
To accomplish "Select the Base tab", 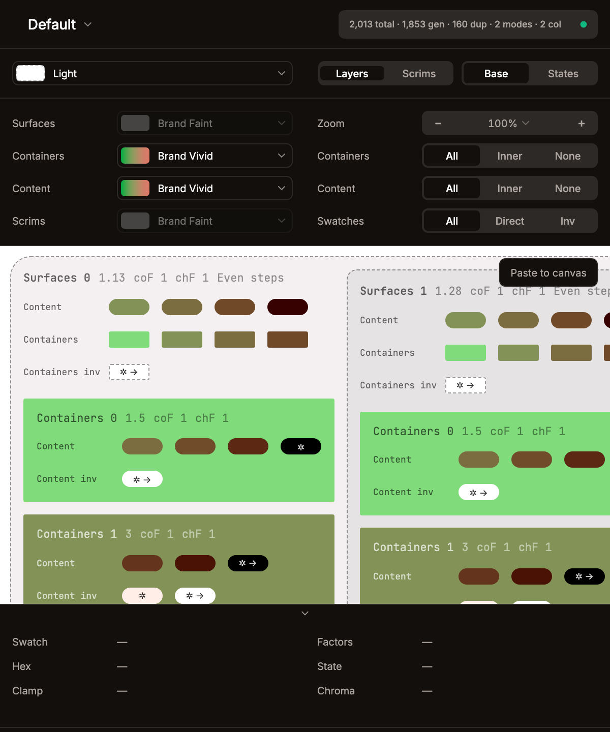I will [x=495, y=73].
